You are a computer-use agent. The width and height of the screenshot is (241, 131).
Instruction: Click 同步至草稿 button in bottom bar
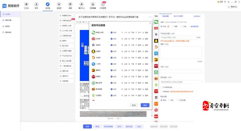pyautogui.click(x=108, y=127)
